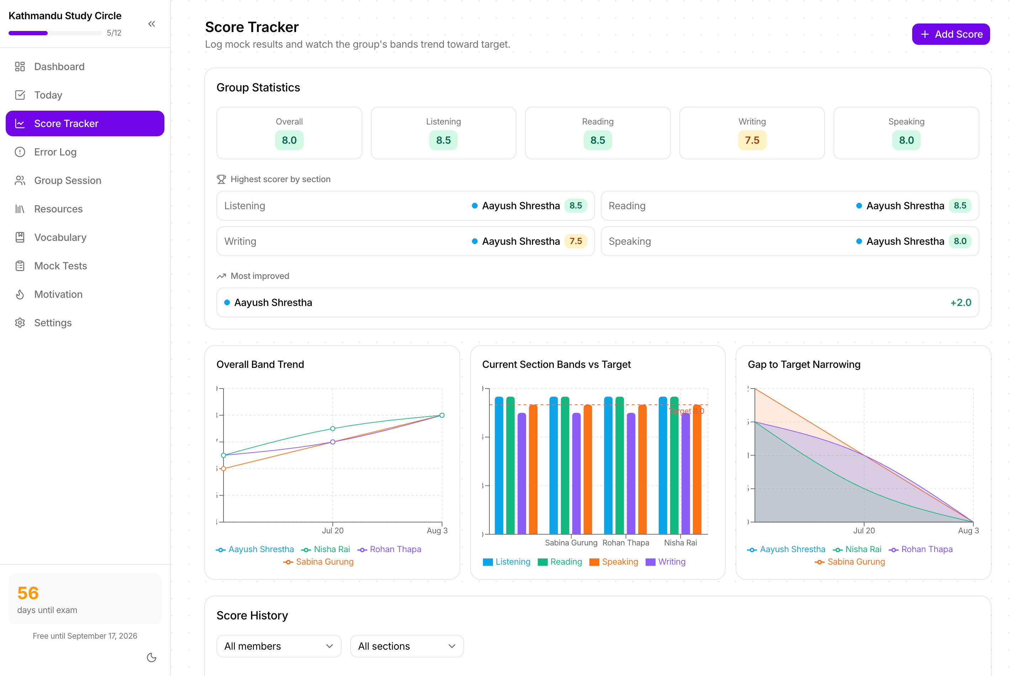Click the Resources library icon
The width and height of the screenshot is (1025, 676).
pyautogui.click(x=20, y=208)
